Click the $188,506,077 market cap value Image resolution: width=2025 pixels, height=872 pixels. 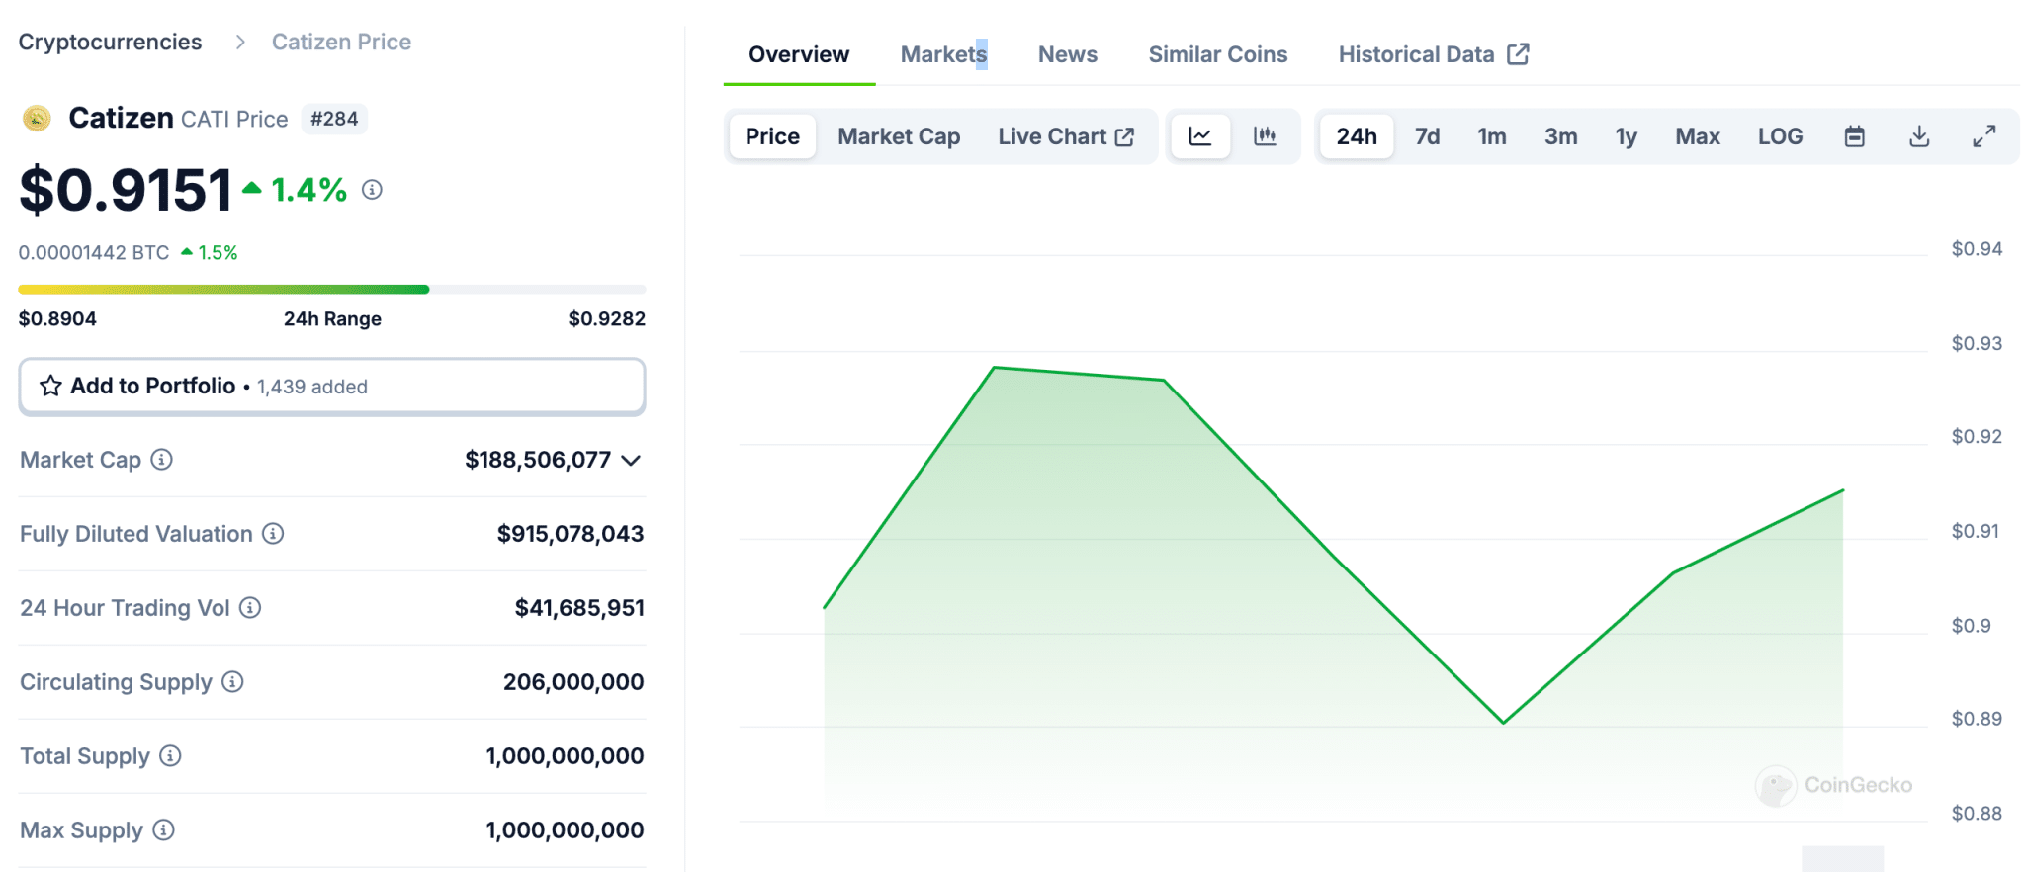click(x=538, y=460)
